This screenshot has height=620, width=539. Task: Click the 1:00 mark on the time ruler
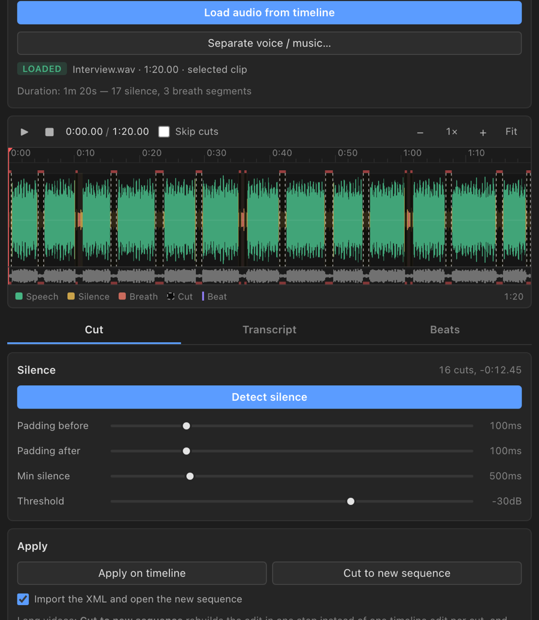[x=413, y=153]
